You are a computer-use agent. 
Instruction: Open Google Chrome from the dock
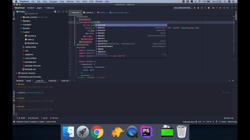click(x=97, y=132)
